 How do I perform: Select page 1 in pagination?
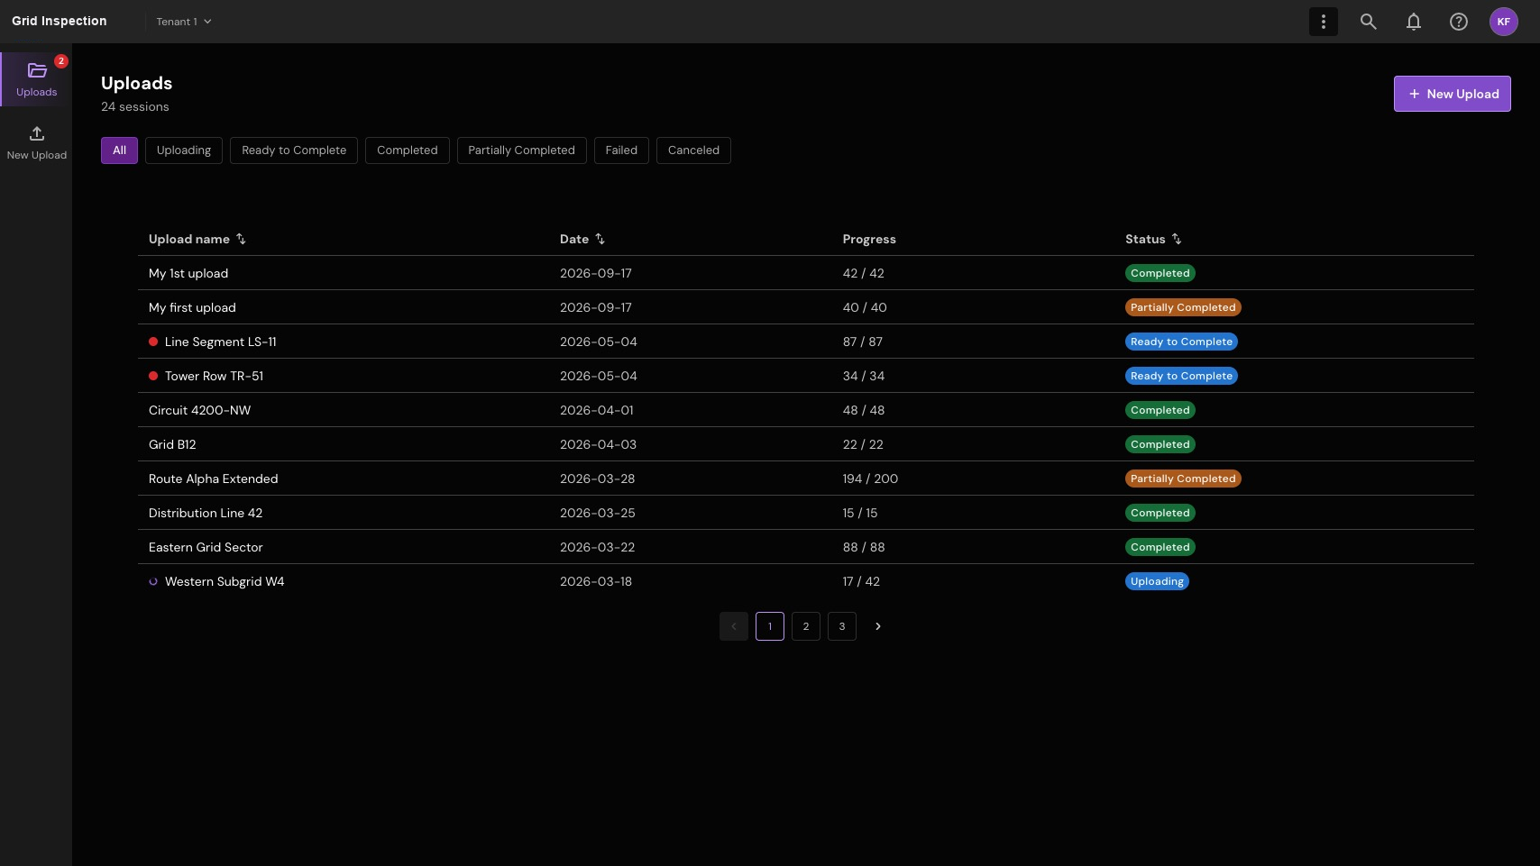769,626
